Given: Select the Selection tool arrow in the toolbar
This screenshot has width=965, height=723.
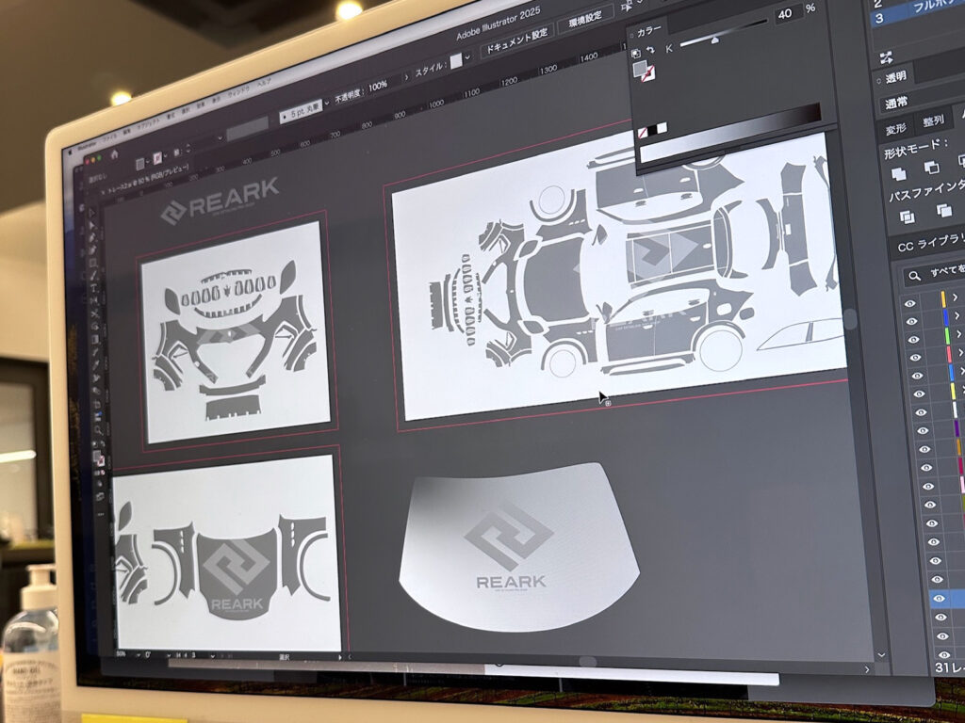Looking at the screenshot, I should point(91,212).
